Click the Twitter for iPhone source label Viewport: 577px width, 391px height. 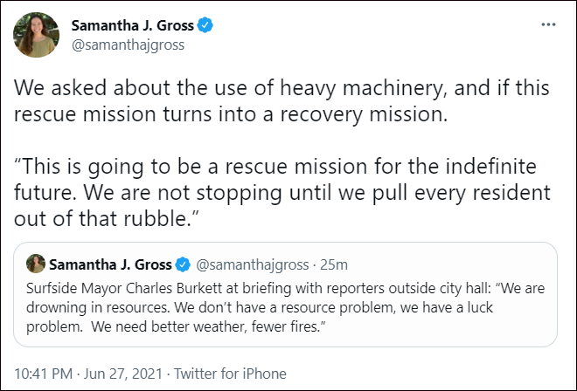230,374
